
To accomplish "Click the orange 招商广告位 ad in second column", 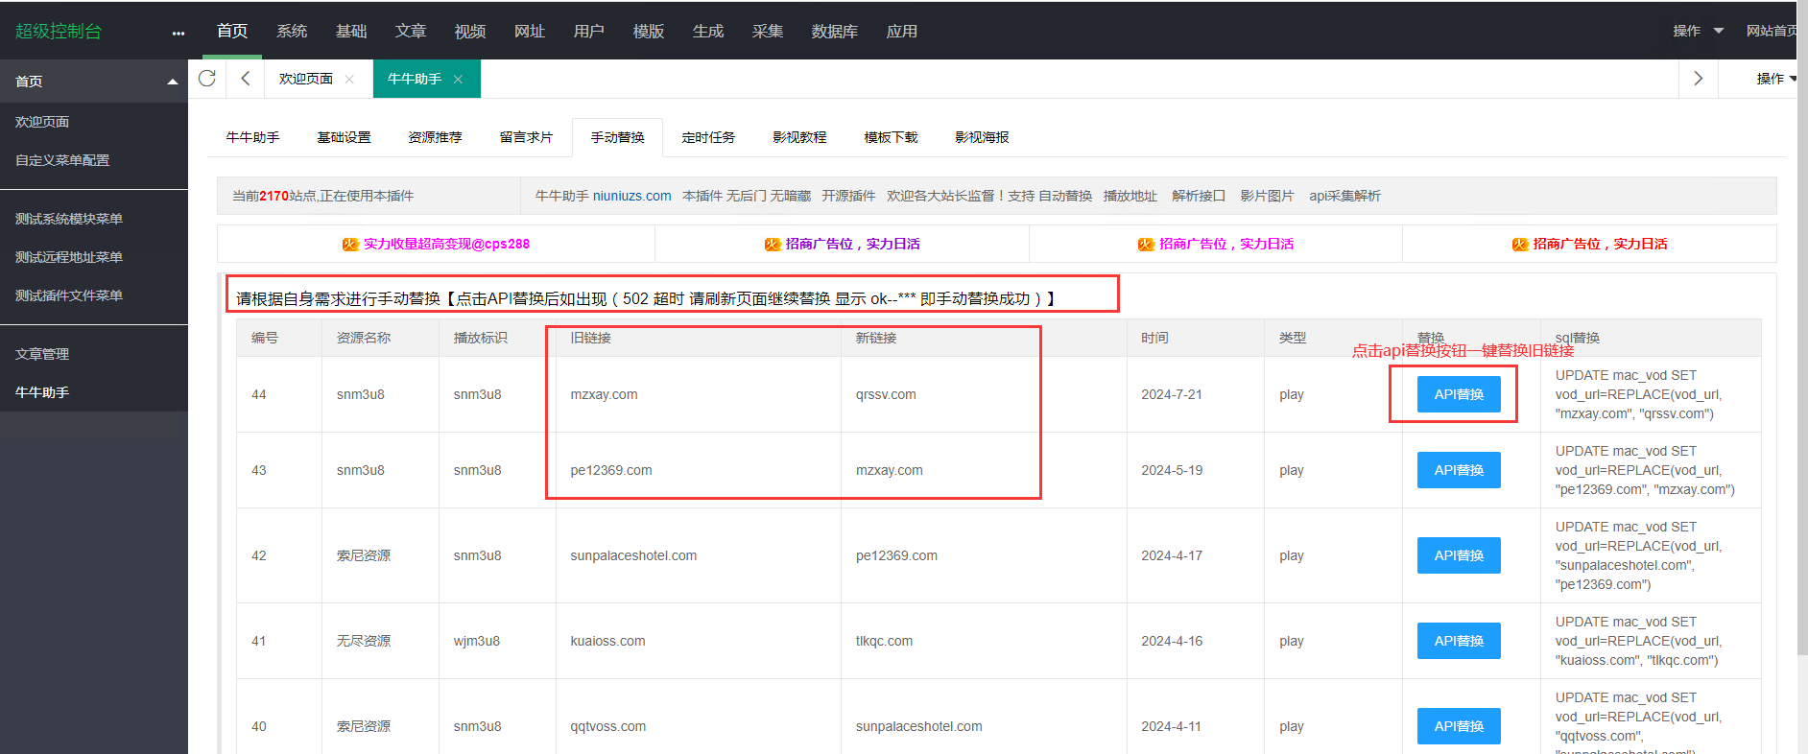I will point(852,244).
